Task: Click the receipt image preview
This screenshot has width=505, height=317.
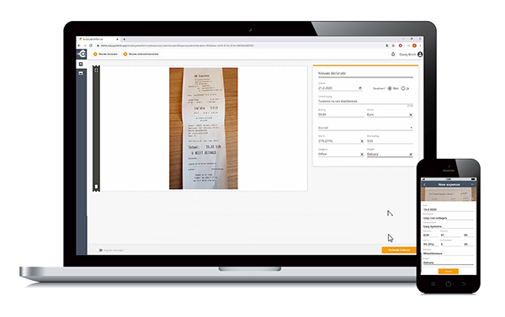Action: [x=204, y=129]
